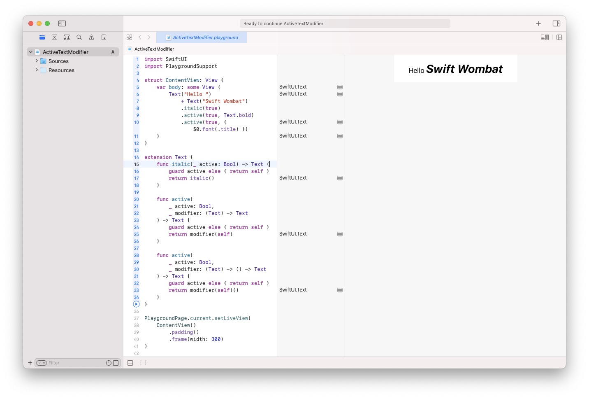The width and height of the screenshot is (589, 399).
Task: Click the stop execution square button
Action: point(143,362)
